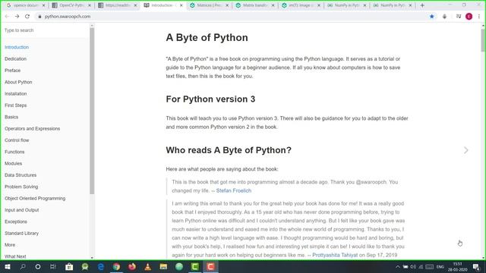Click the address bar URL python.swaroopch.com
The image size is (486, 273).
click(x=68, y=17)
